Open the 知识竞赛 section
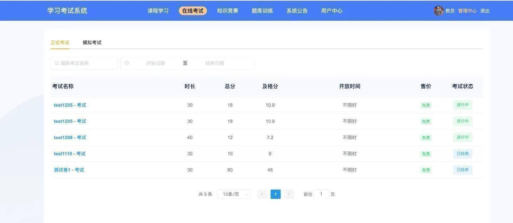 pos(227,11)
